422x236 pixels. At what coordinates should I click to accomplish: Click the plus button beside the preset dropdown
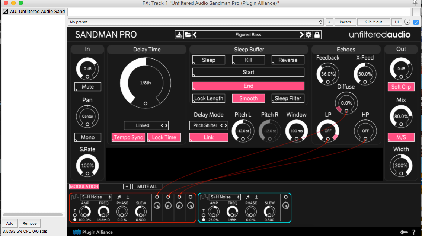point(329,22)
